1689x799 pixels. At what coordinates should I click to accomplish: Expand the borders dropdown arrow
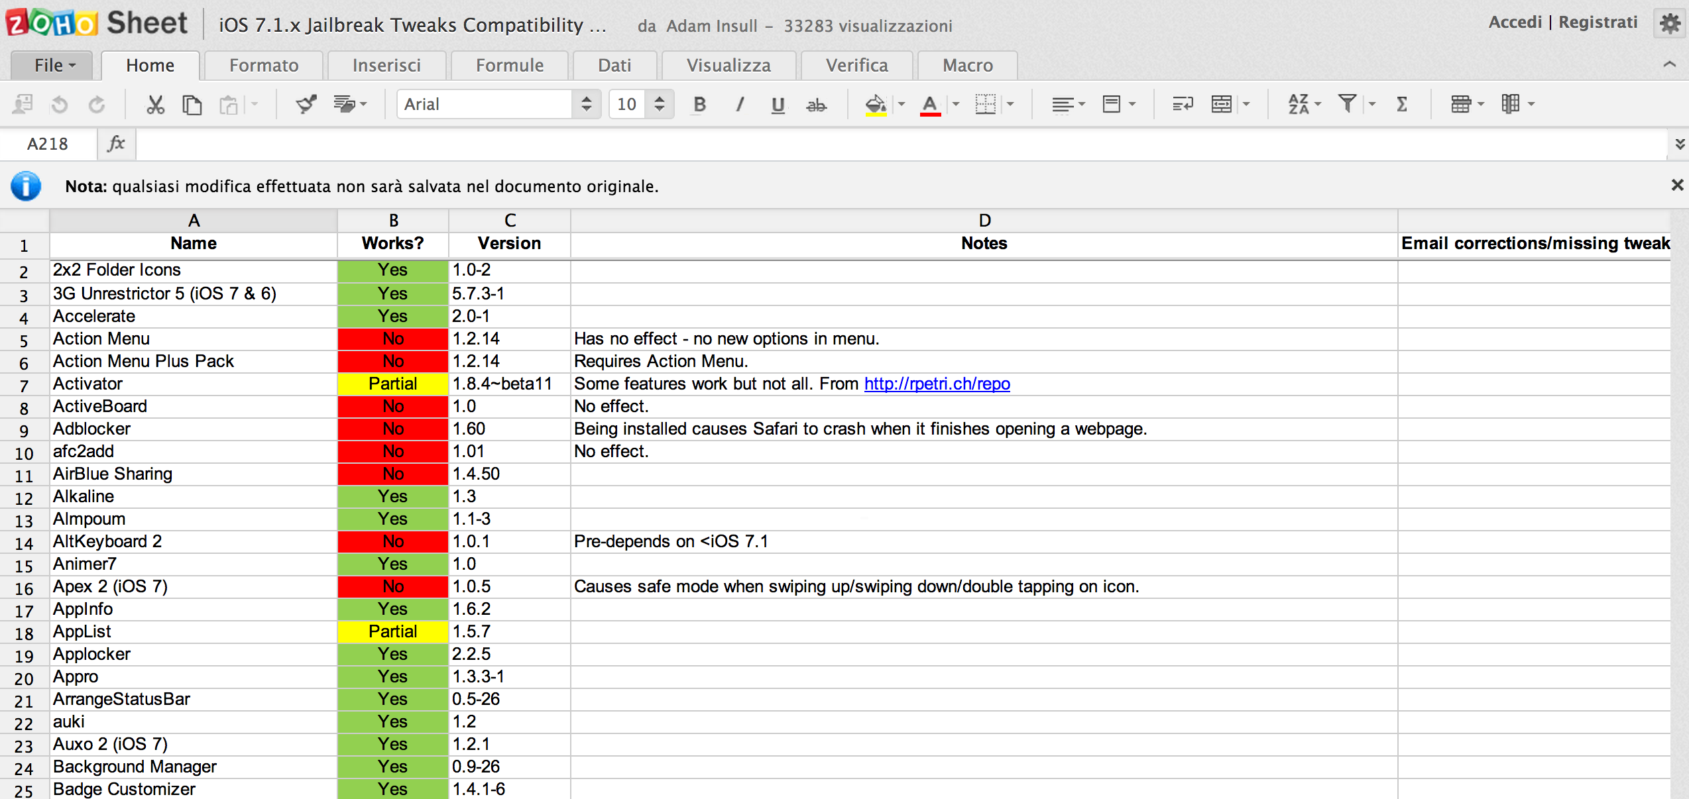click(1010, 104)
